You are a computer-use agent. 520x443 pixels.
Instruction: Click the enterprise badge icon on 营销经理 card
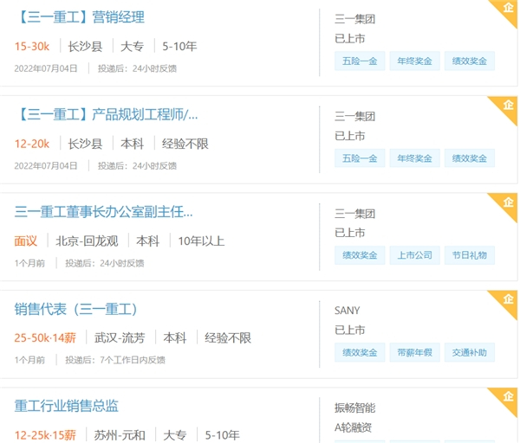[508, 7]
